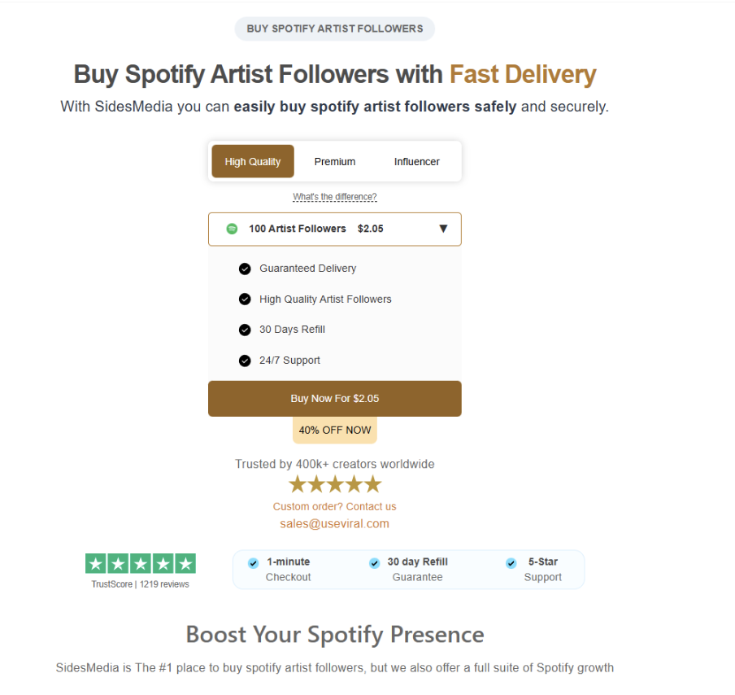The height and width of the screenshot is (695, 735).
Task: Expand the package dropdown arrow
Action: (443, 229)
